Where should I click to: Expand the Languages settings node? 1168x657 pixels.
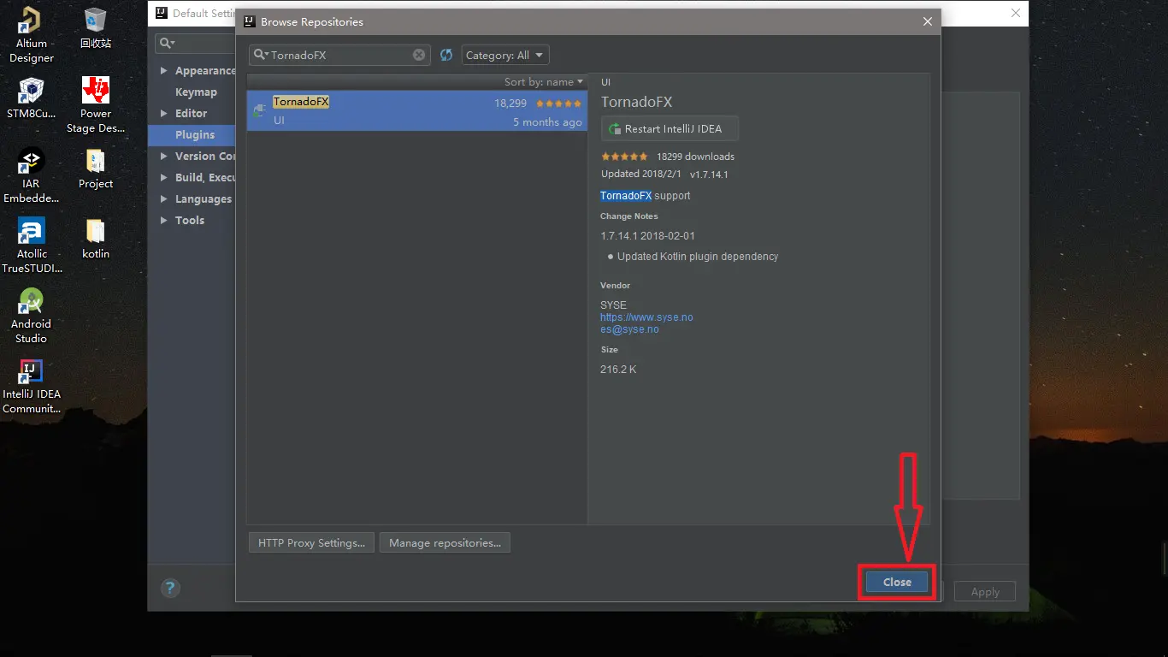164,199
